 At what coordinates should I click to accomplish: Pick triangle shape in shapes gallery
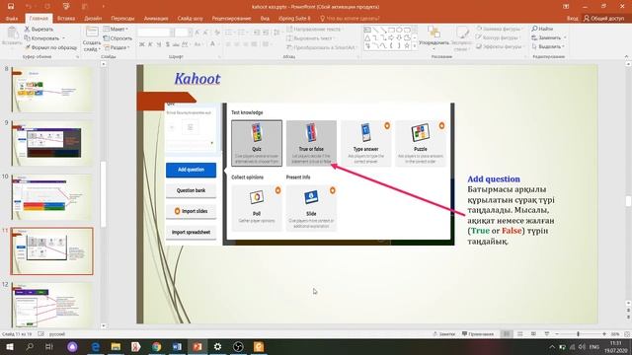coord(367,38)
